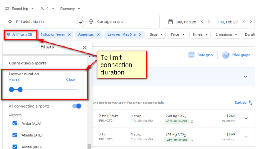This screenshot has height=149, width=259.
Task: Clear the layover duration filter
Action: [71, 80]
